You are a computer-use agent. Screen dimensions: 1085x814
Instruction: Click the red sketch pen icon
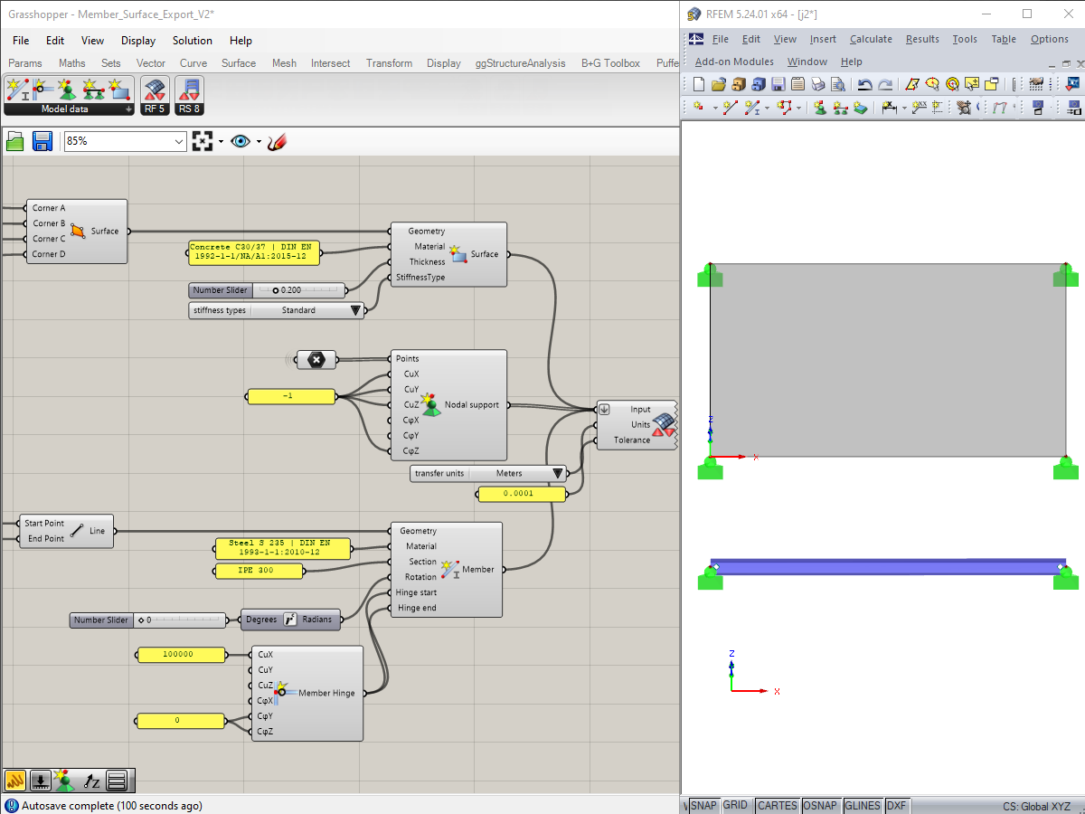(x=277, y=141)
